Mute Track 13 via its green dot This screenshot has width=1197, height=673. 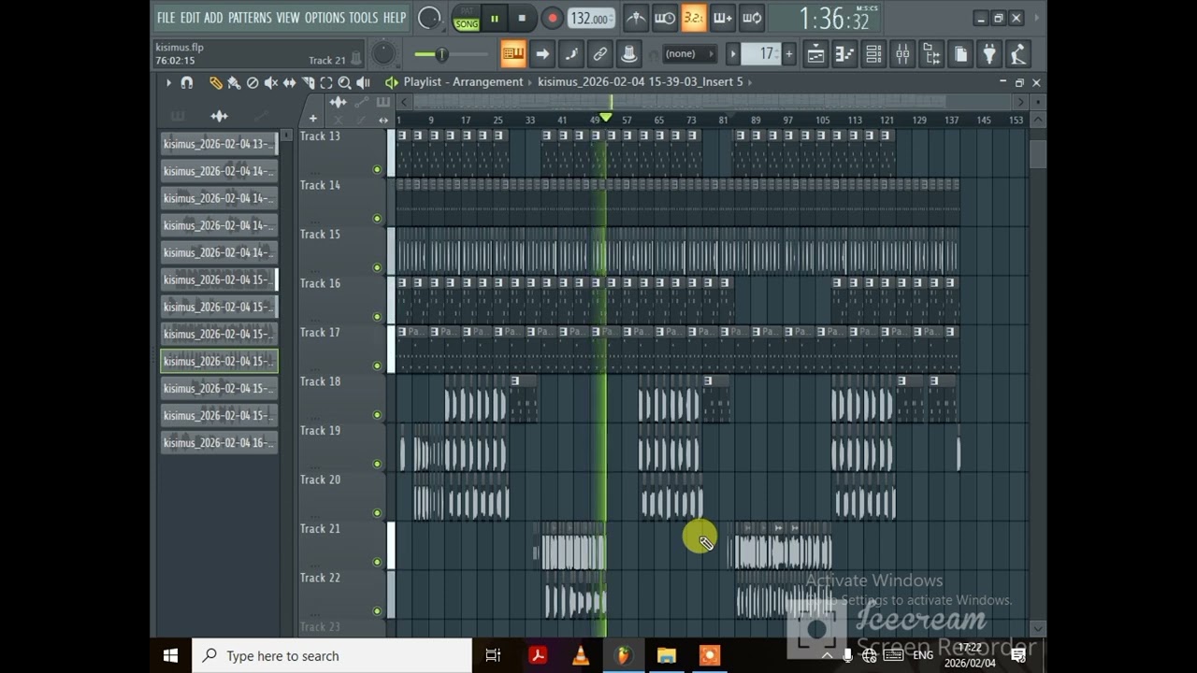pos(377,170)
